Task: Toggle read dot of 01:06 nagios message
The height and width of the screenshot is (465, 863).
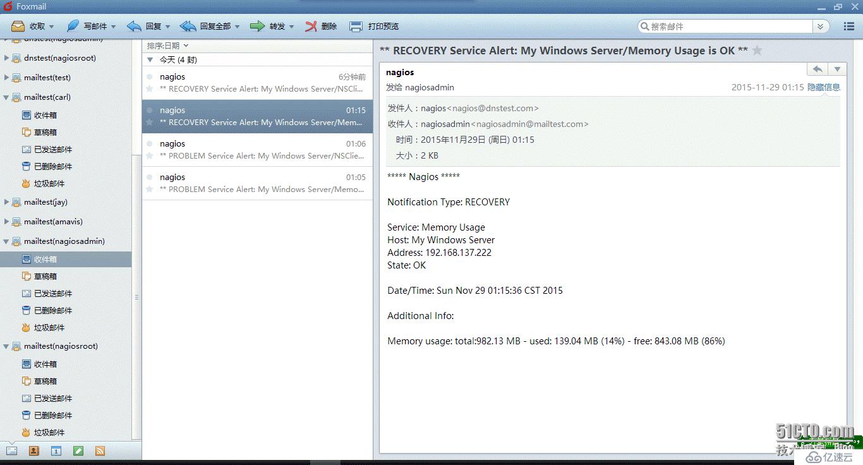Action: [150, 143]
